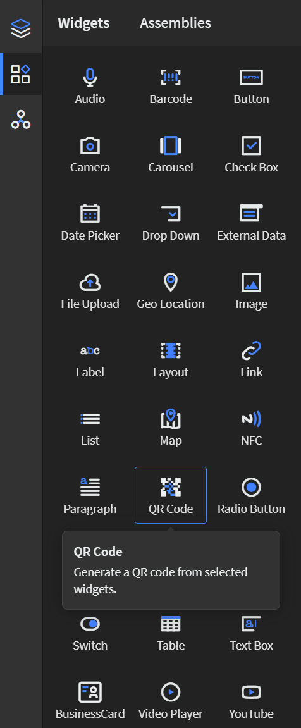Select the BusinessCard widget
This screenshot has height=728, width=301.
click(90, 700)
